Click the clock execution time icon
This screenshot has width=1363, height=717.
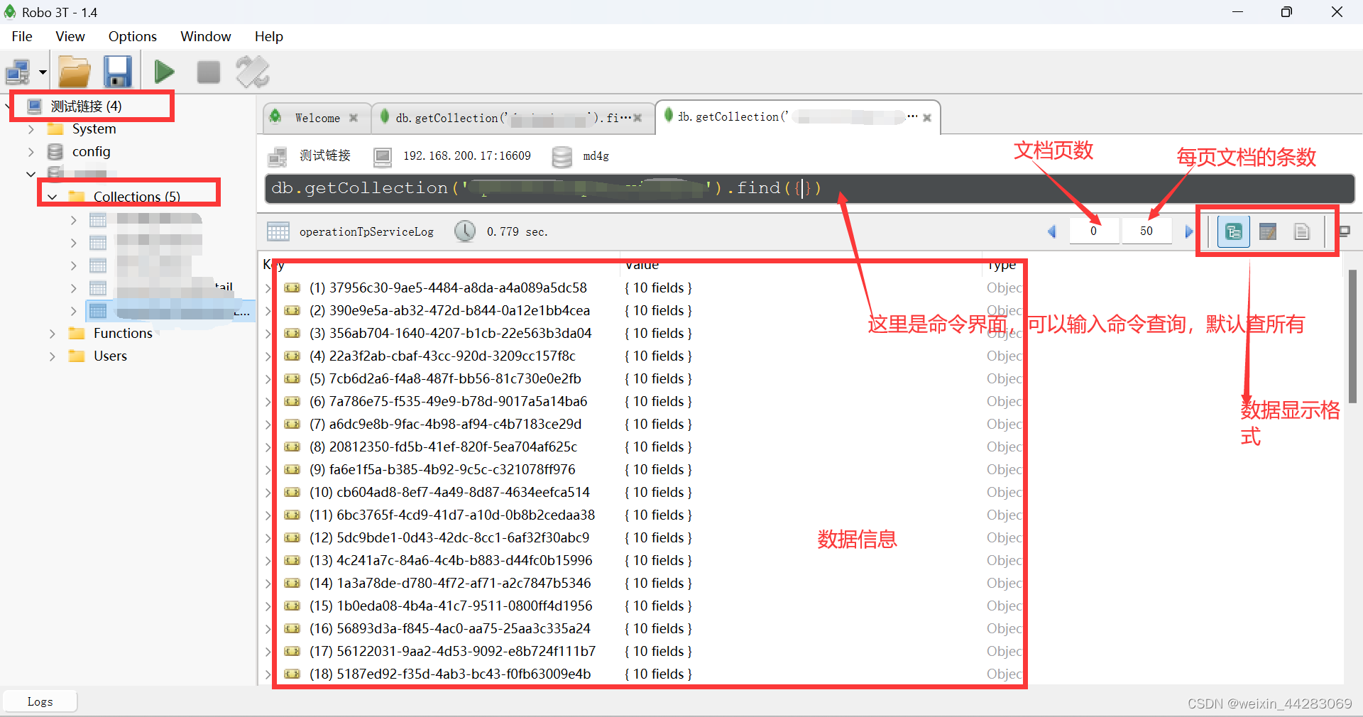(x=465, y=231)
